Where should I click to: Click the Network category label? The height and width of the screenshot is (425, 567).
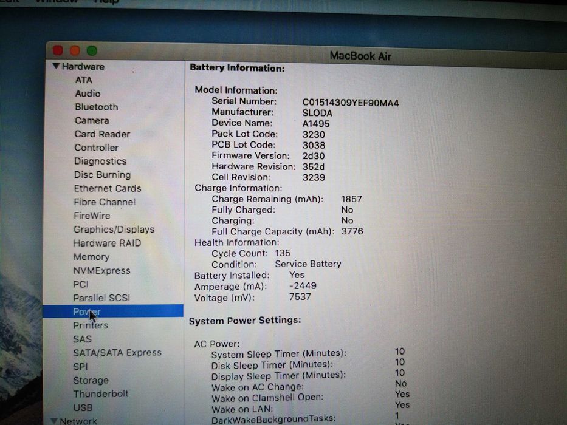point(78,421)
